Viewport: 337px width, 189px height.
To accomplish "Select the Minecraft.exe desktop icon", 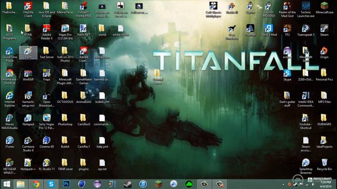I will pyautogui.click(x=324, y=8).
